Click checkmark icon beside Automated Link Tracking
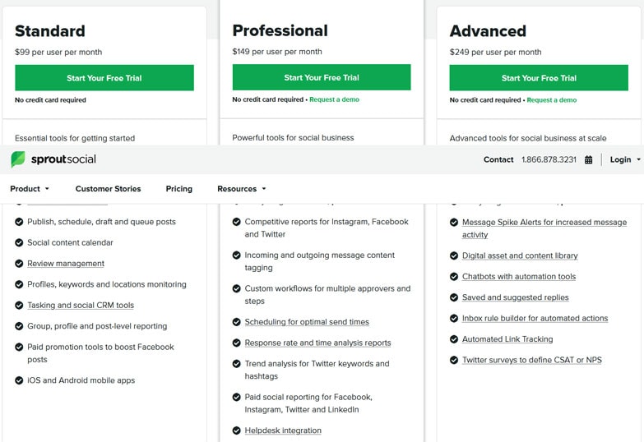Viewport: 644px width, 442px height. (x=454, y=339)
